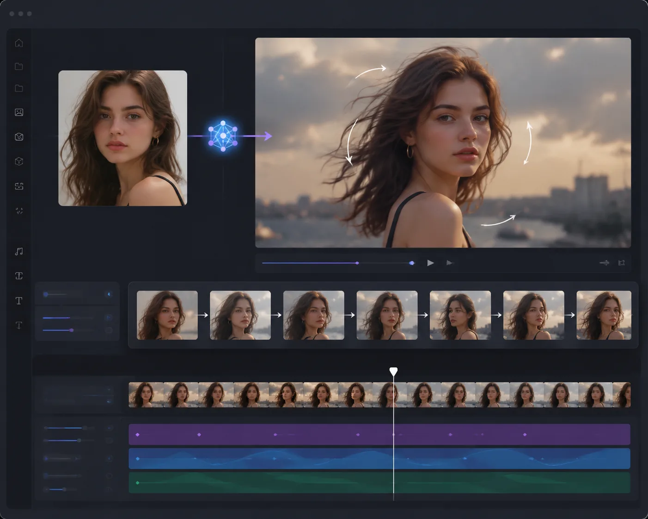648x519 pixels.
Task: Click the short slider beside the green track's bottom row
Action: (x=61, y=489)
